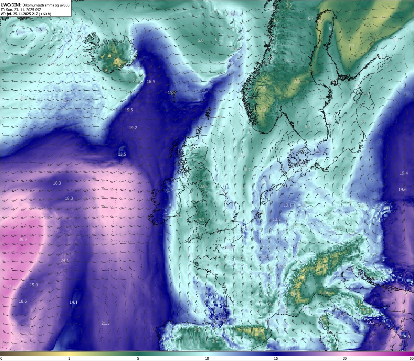Viewport: 414px width, 361px height.
Task: Click the 19.2 value label
Action: click(x=133, y=128)
